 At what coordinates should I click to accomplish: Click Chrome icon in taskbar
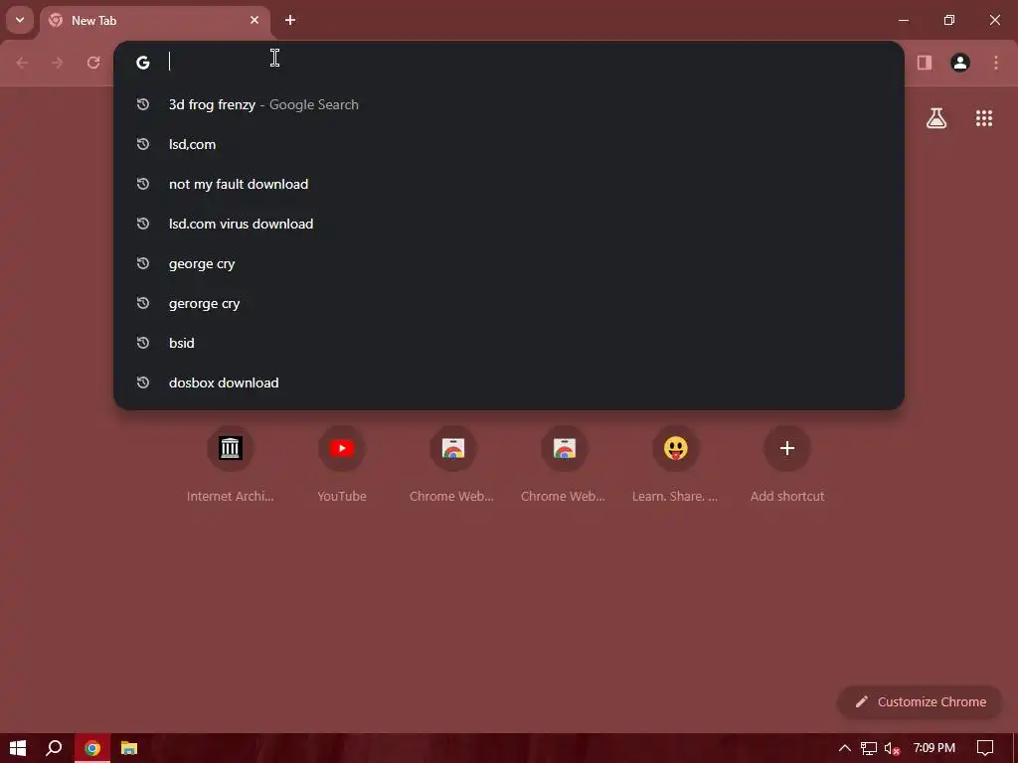pos(92,748)
